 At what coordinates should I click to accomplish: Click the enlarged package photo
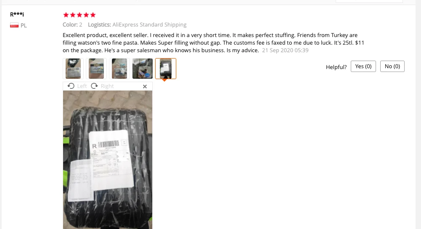(x=108, y=160)
